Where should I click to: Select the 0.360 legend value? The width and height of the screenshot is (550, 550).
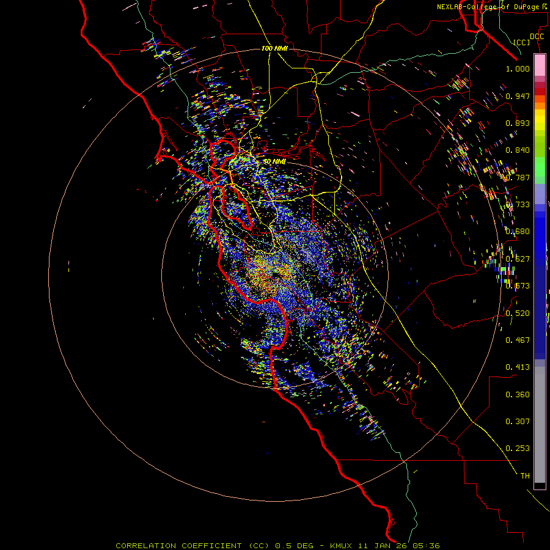pos(518,395)
